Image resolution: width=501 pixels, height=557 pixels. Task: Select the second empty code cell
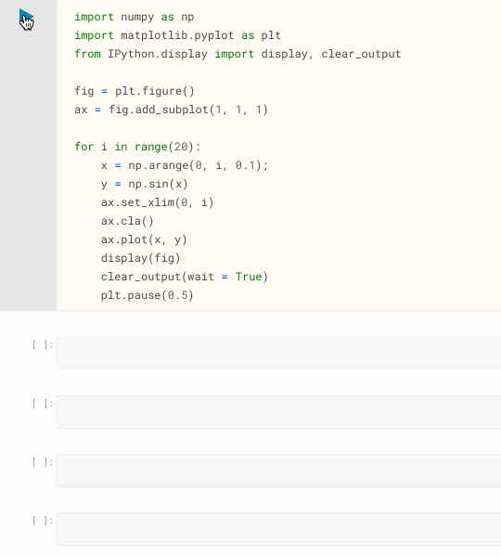pos(278,412)
